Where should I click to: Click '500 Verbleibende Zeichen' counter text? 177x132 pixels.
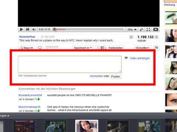32,76
